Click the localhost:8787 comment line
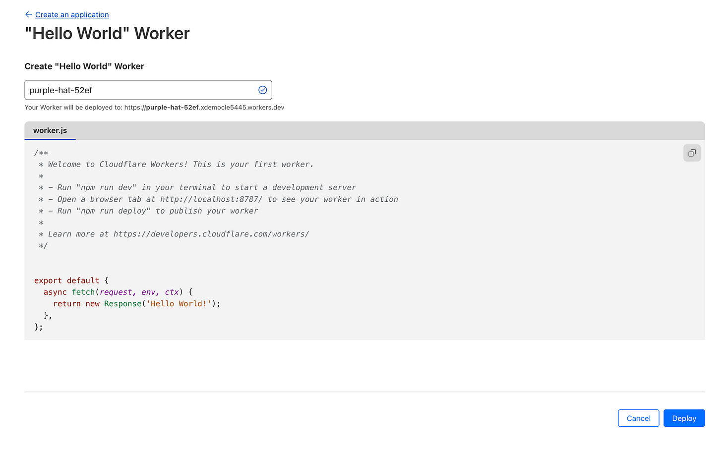 click(x=218, y=199)
